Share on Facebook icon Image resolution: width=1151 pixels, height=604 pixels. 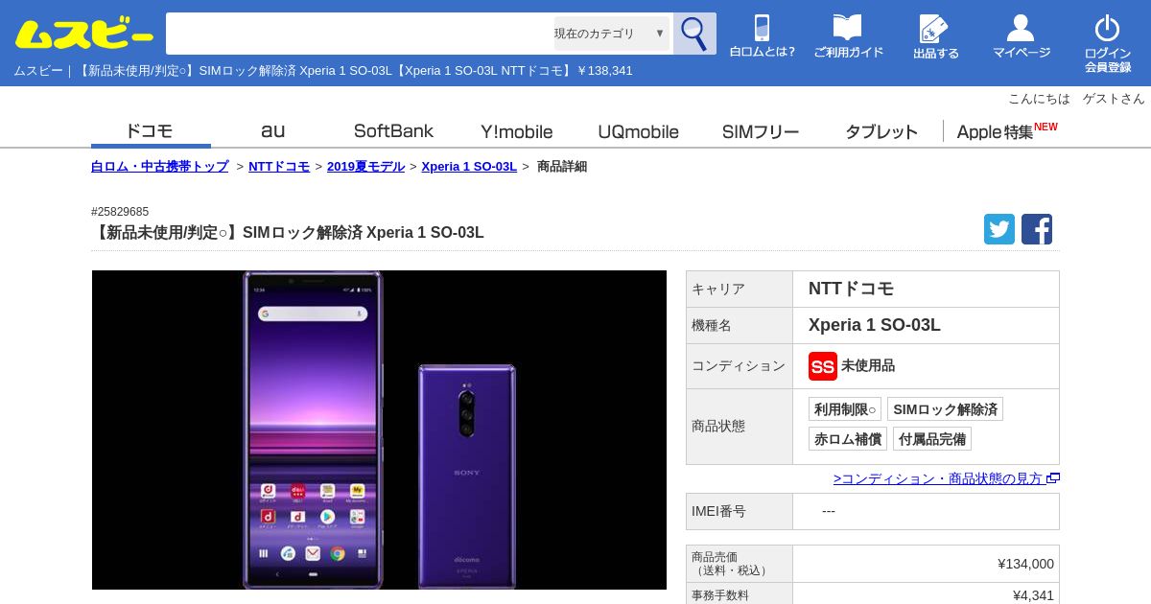1037,229
